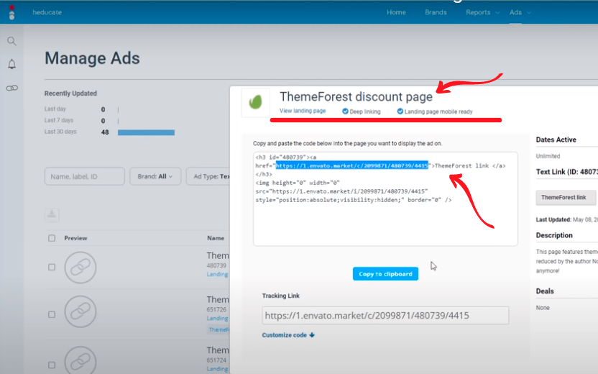This screenshot has width=598, height=374.
Task: Click Landing page mobile ready check icon
Action: pyautogui.click(x=400, y=111)
